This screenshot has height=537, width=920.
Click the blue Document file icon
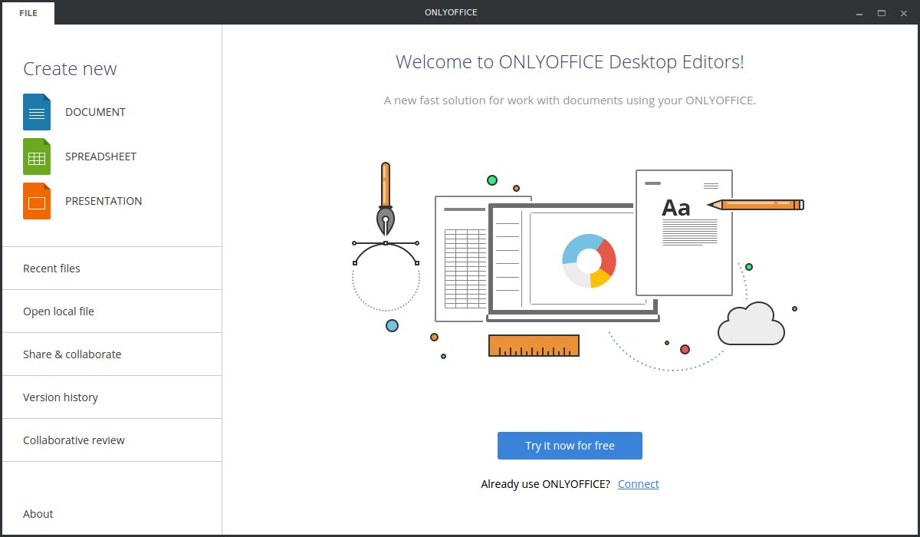point(37,112)
